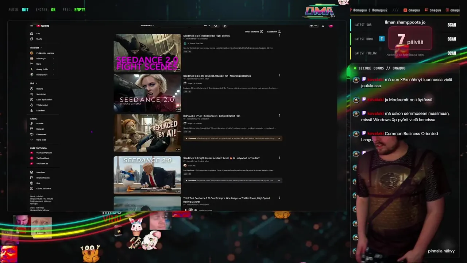467x263 pixels.
Task: Open Pelaaminen gaming icon
Action: (32, 134)
